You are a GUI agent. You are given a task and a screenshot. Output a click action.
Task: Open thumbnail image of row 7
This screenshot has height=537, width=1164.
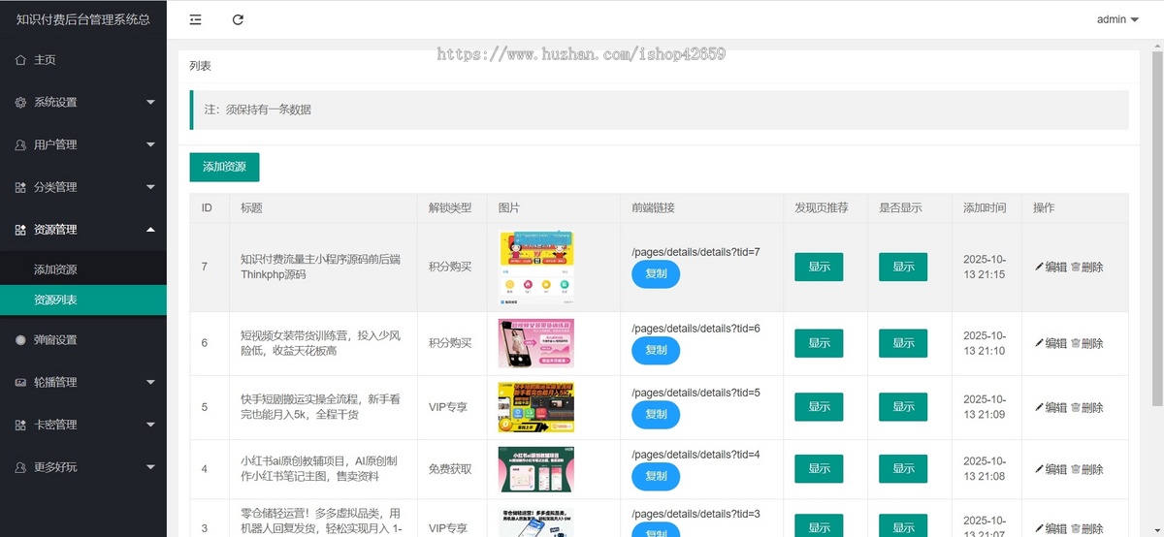[x=536, y=268]
